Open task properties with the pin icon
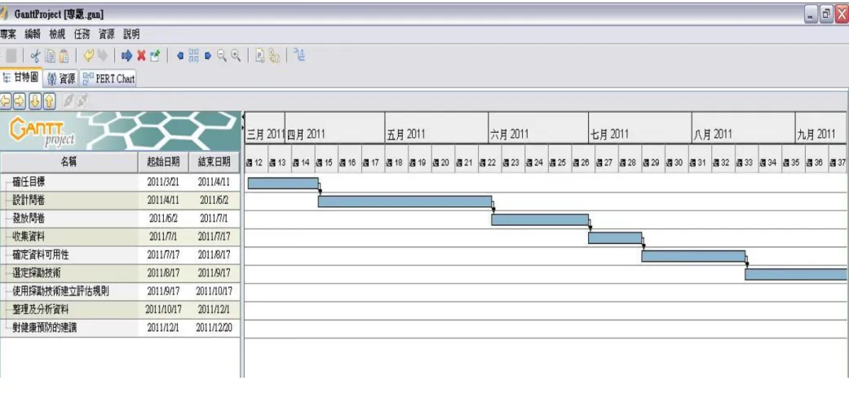This screenshot has height=398, width=849. pyautogui.click(x=155, y=55)
